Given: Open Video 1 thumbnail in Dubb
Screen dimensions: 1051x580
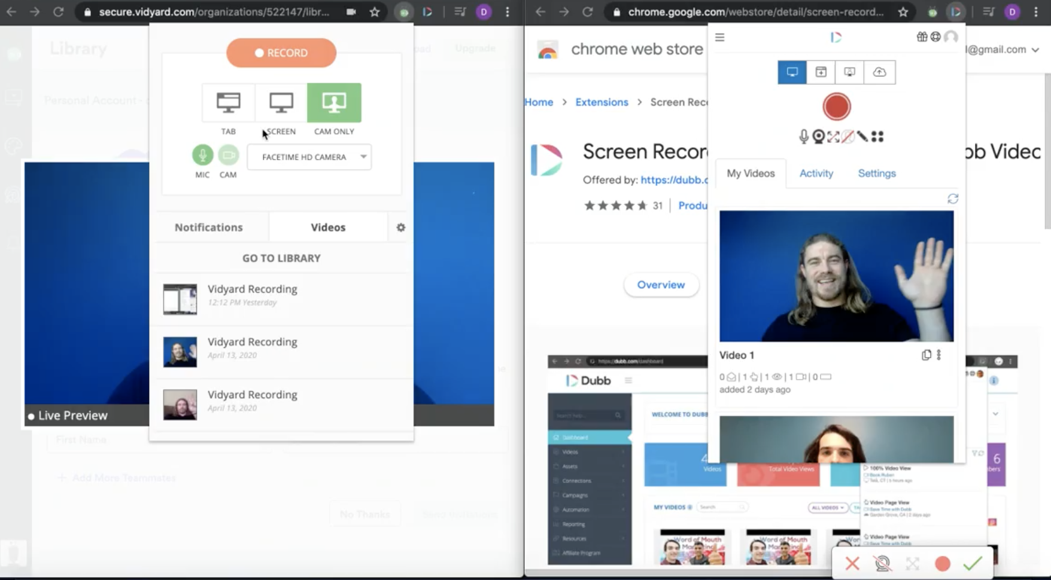Looking at the screenshot, I should click(x=836, y=276).
